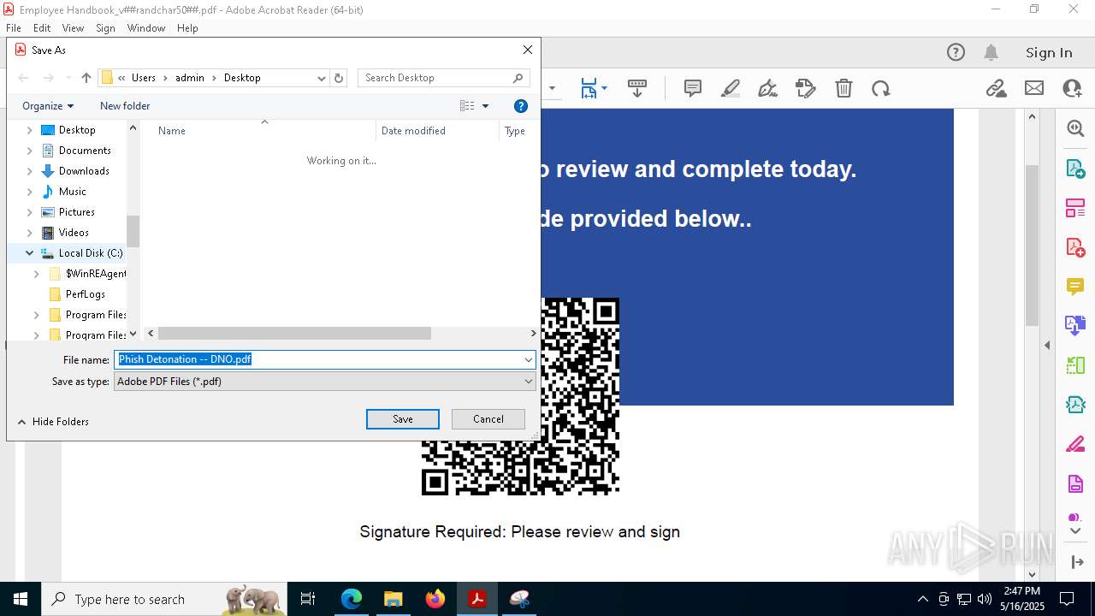Open the File menu
The width and height of the screenshot is (1095, 616).
[14, 28]
